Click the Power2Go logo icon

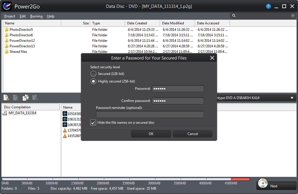[7, 6]
